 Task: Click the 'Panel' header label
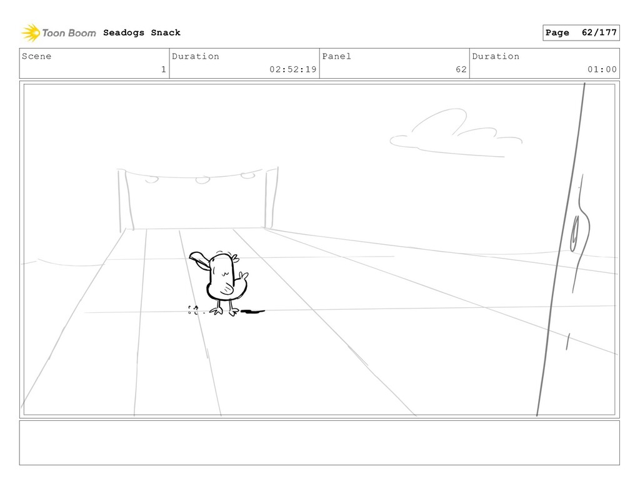[x=336, y=56]
